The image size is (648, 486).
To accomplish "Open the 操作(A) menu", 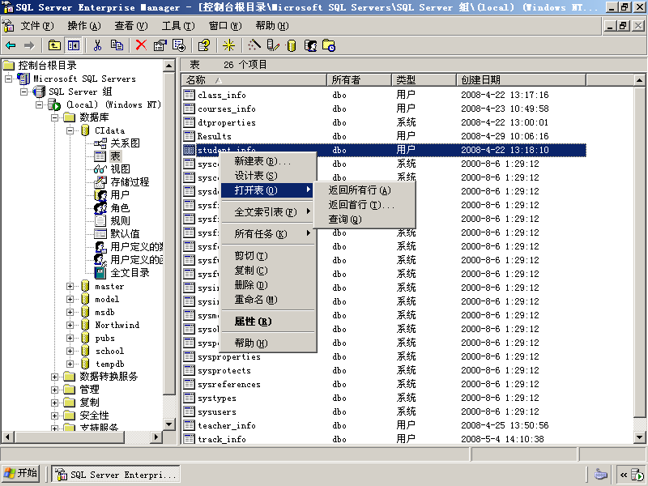I will coord(84,26).
